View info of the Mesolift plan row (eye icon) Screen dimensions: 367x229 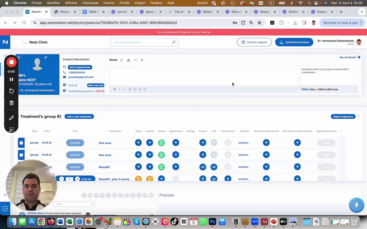point(214,179)
